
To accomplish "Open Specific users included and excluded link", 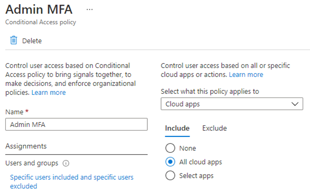I will click(72, 182).
